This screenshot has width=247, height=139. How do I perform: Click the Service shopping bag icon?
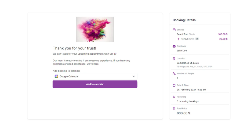[x=174, y=30]
